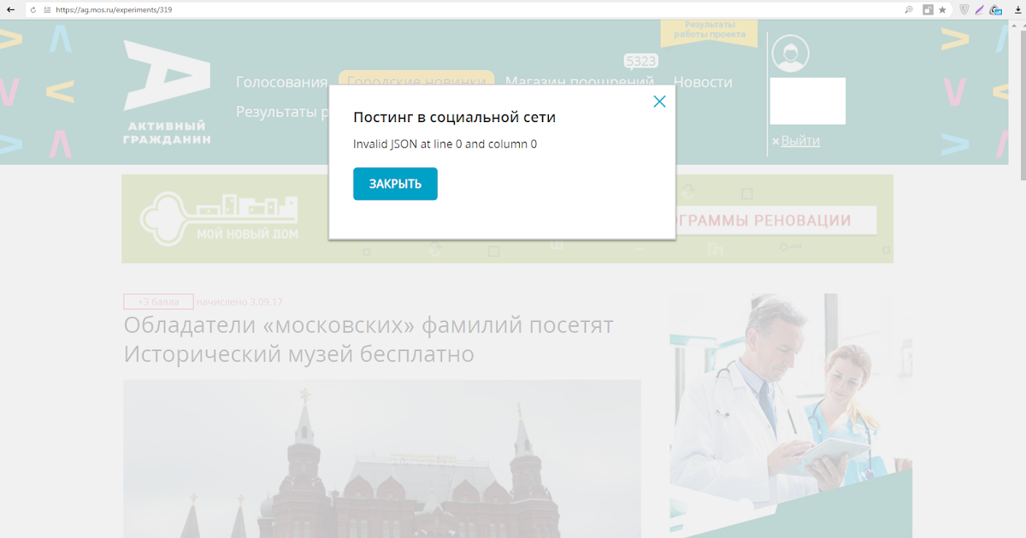The image size is (1026, 538).
Task: Click the Результаты работы проекта ribbon
Action: tap(709, 32)
